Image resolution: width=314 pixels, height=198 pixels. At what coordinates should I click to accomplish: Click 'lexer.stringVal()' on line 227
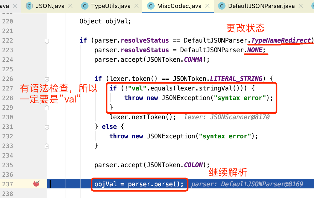208,88
